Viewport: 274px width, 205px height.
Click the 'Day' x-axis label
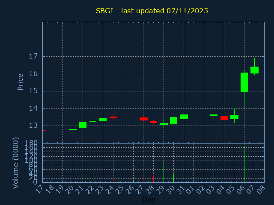coord(149,199)
